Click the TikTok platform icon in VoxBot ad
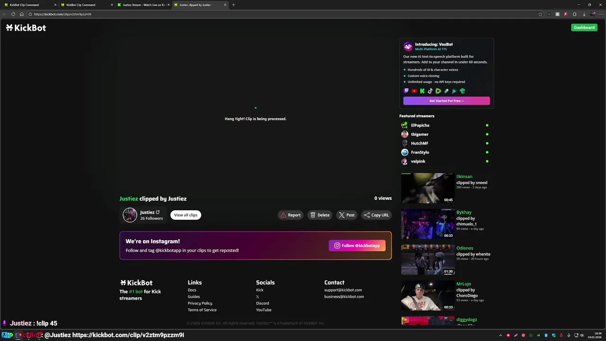 click(430, 91)
